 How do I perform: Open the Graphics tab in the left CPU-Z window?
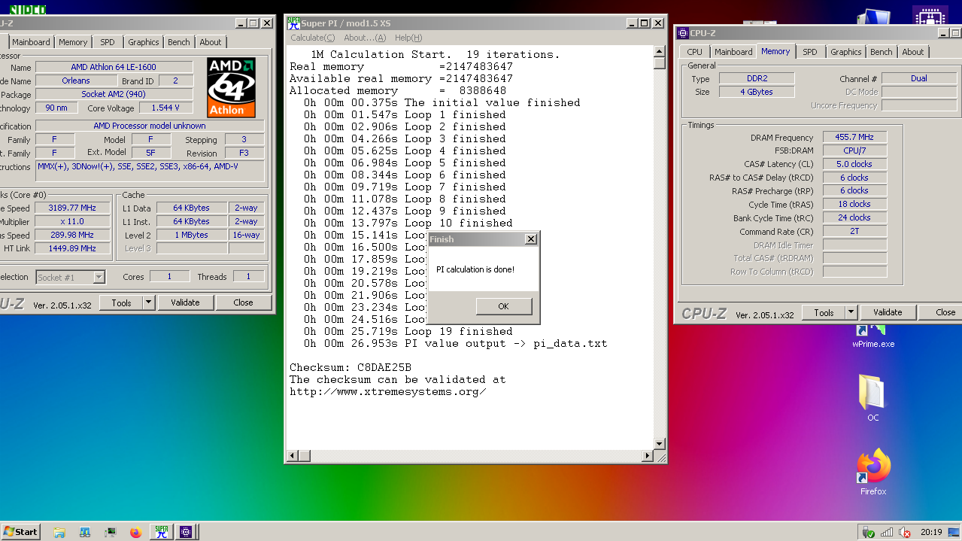[144, 42]
